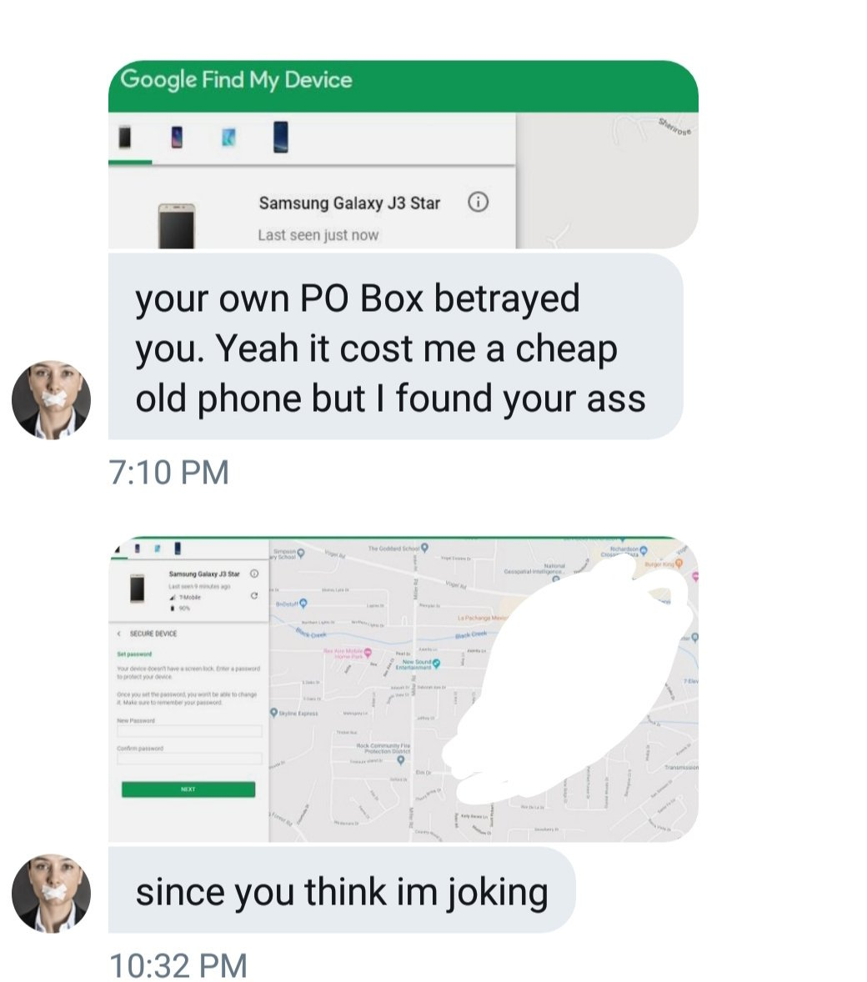Open the top Find My Device image attachment
867x982 pixels.
point(403,155)
